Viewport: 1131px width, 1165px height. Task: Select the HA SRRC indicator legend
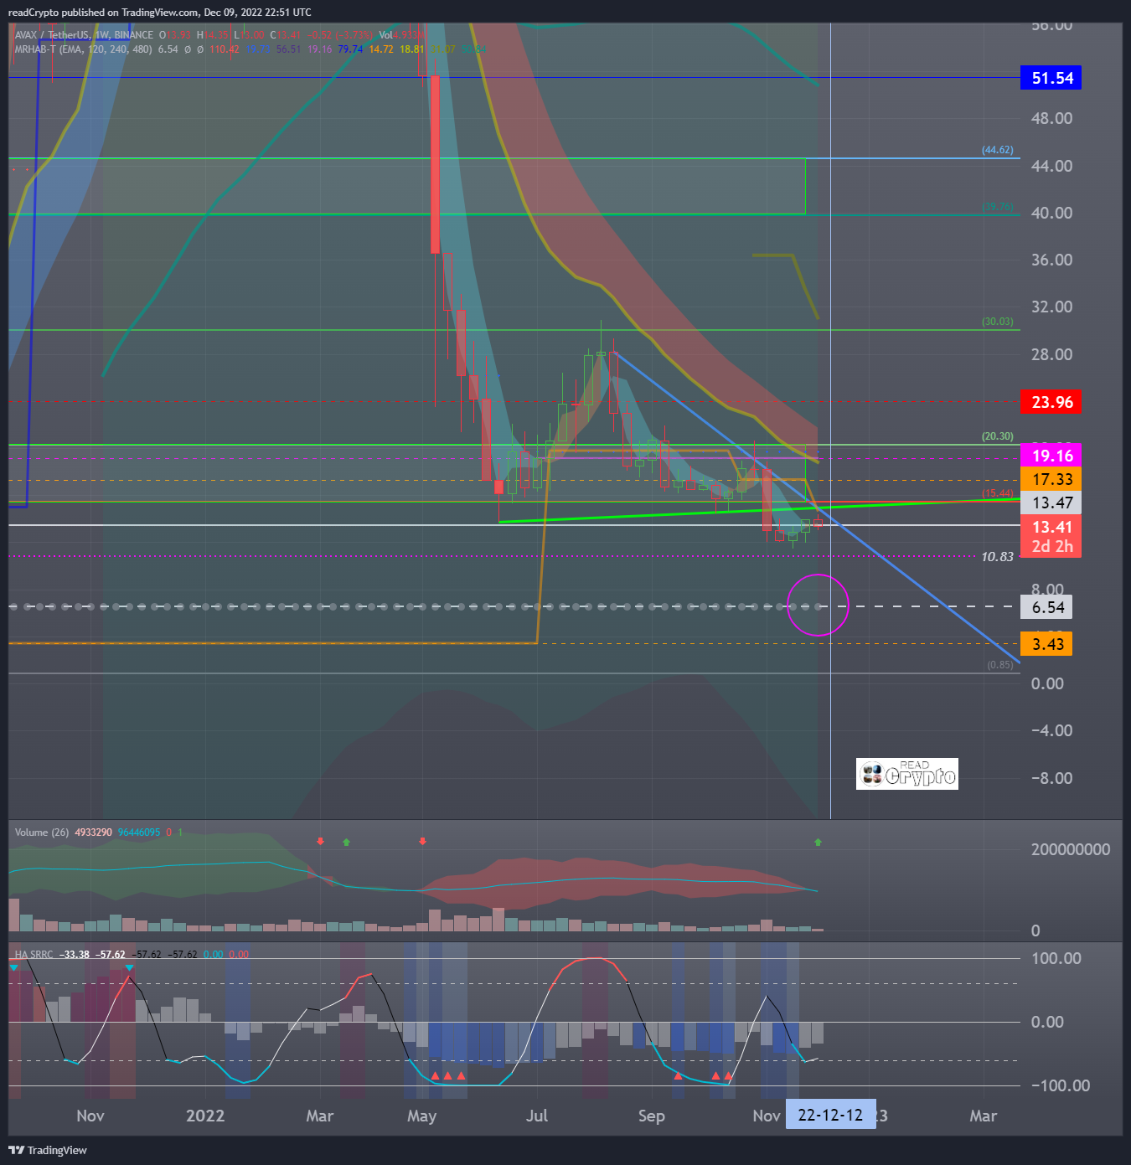[34, 955]
